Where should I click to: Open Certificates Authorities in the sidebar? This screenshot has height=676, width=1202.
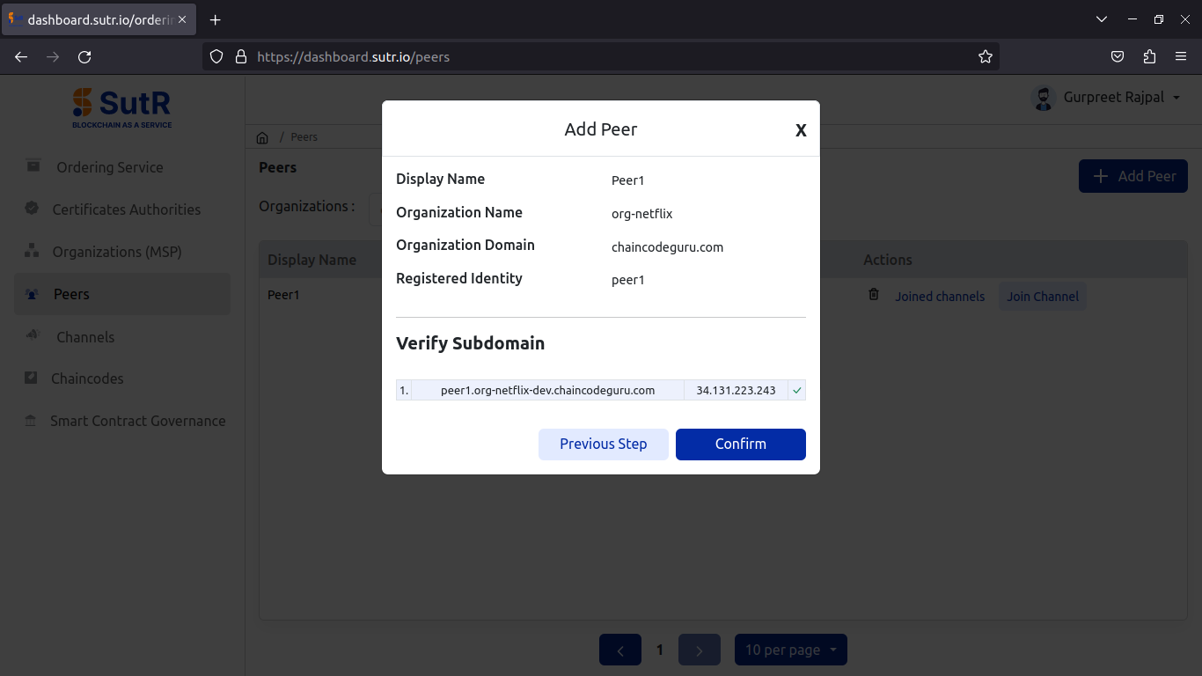coord(122,209)
